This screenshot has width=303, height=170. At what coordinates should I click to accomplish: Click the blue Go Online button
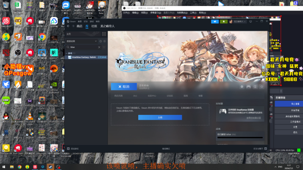(x=160, y=117)
